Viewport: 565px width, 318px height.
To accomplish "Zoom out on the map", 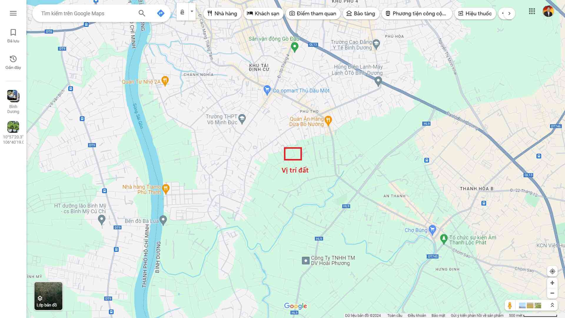I will coord(552,293).
